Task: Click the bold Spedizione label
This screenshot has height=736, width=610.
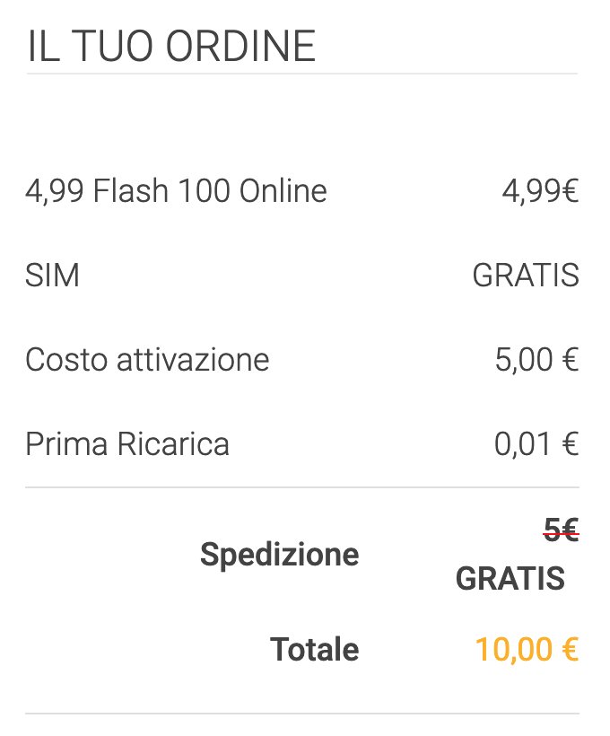Action: tap(279, 554)
